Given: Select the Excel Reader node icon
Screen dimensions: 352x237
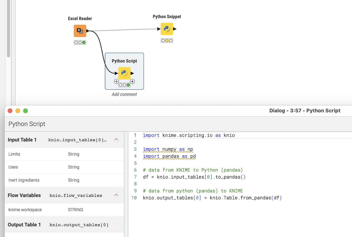Looking at the screenshot, I should (x=80, y=31).
